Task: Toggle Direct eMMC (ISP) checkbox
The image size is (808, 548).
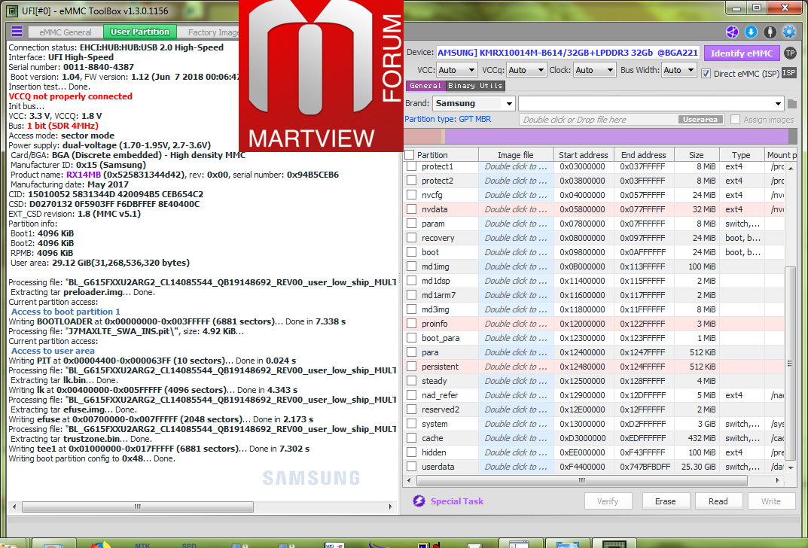Action: [x=706, y=73]
